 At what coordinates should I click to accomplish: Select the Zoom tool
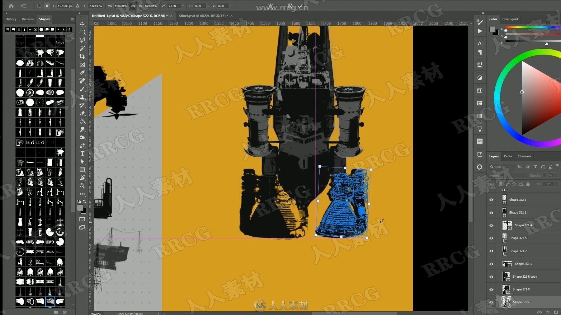pos(82,186)
